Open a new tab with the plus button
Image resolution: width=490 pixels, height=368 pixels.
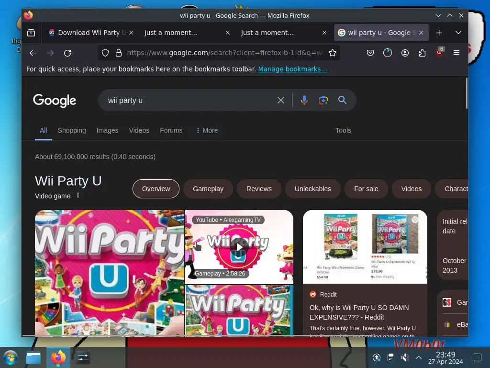point(439,33)
